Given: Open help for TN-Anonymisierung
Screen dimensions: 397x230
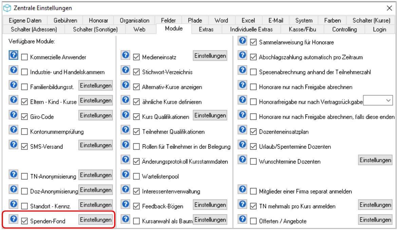Looking at the screenshot, I should coord(14,174).
